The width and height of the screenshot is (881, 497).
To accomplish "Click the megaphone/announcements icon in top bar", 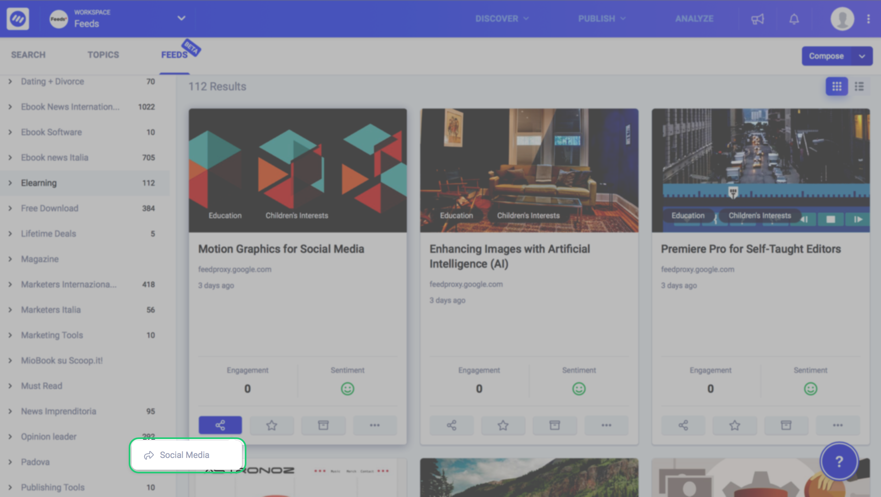I will pyautogui.click(x=758, y=18).
